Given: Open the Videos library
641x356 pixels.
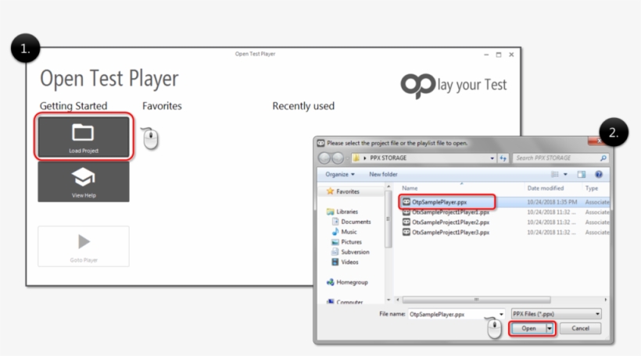Looking at the screenshot, I should pos(349,262).
